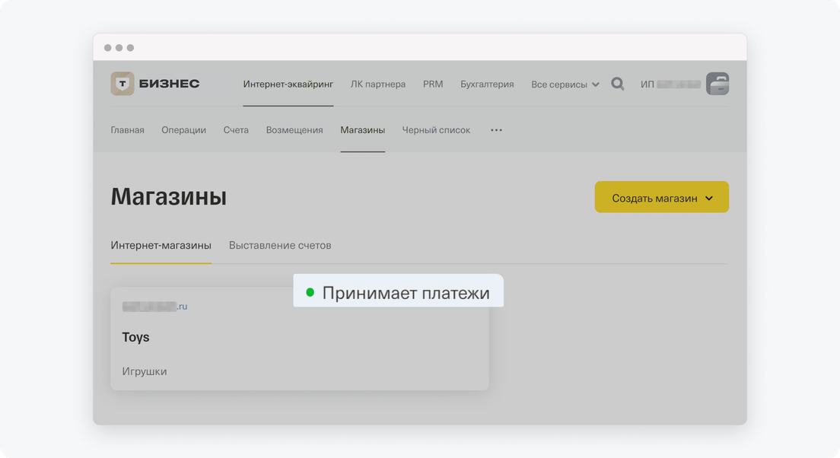Open the Операции tab
Viewport: 840px width, 458px height.
coord(183,130)
